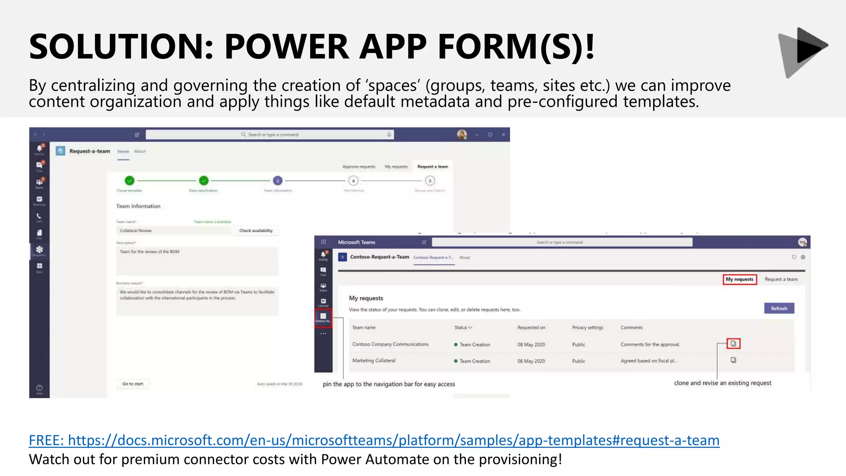The width and height of the screenshot is (846, 476).
Task: Select step 3 Team information circle
Action: click(x=278, y=181)
